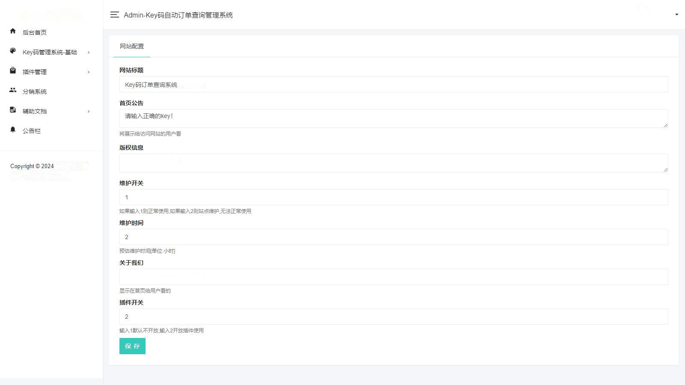Click the home icon beside 后台首页
This screenshot has width=685, height=385.
click(13, 31)
